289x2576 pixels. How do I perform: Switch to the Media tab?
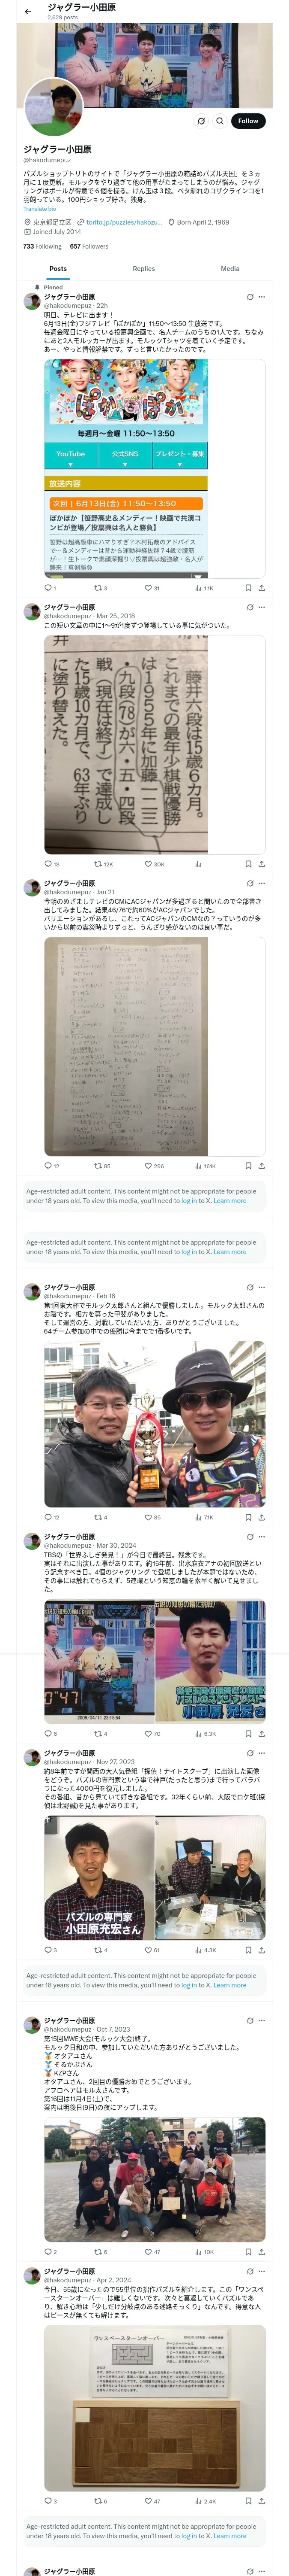[230, 269]
